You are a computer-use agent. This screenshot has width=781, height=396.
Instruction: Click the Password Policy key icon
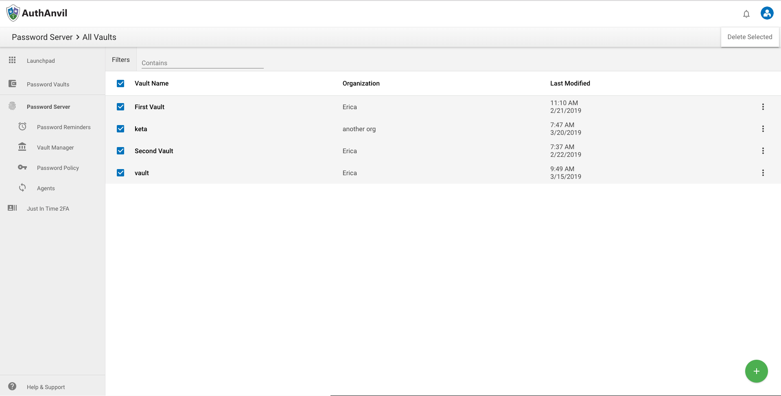click(22, 167)
